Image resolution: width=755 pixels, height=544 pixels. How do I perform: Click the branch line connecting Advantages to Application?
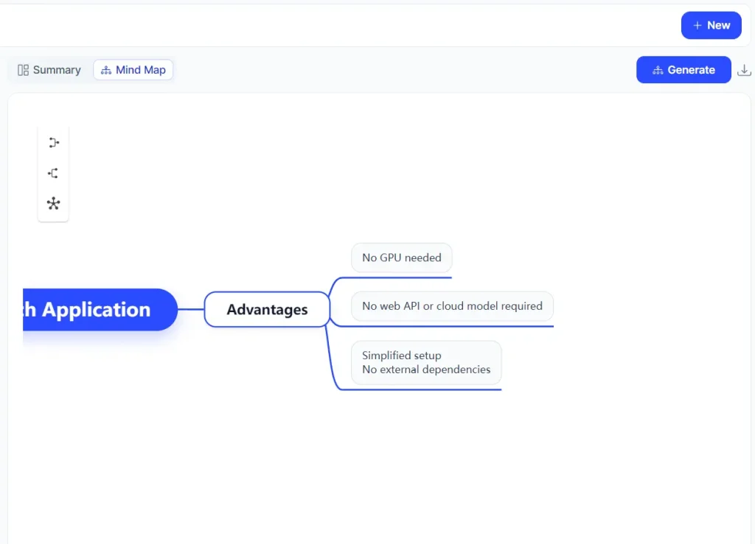[190, 309]
